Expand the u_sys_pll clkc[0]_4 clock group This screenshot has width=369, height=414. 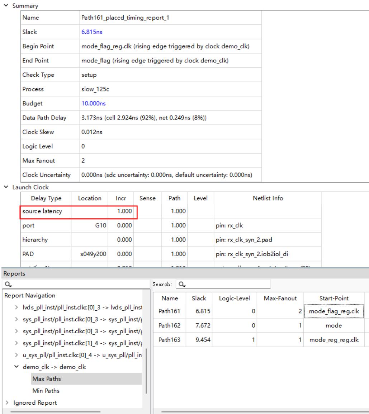pyautogui.click(x=16, y=355)
